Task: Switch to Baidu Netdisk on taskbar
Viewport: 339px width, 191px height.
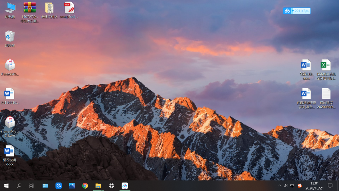Action: [x=125, y=186]
